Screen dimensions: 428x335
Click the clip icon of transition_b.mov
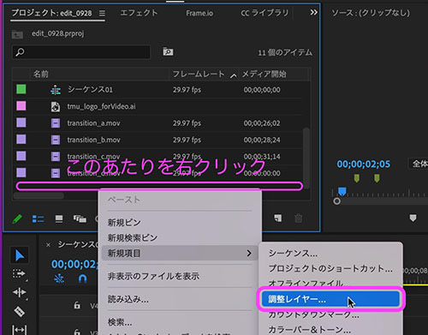56,140
